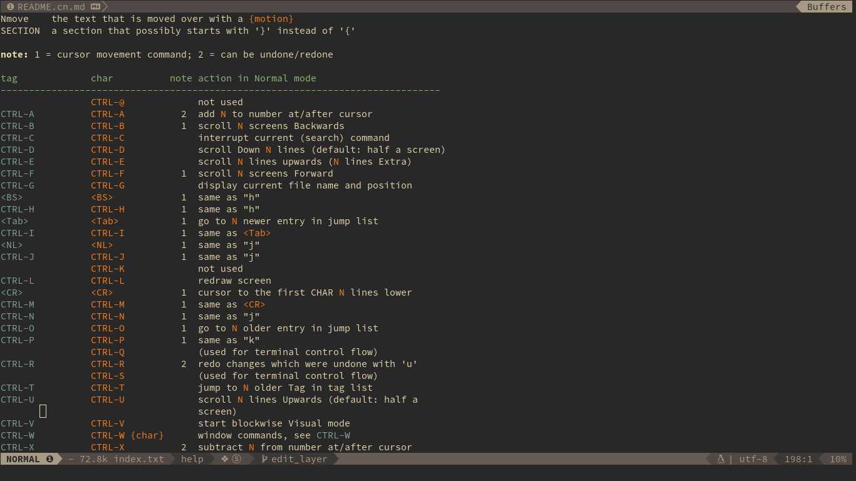Open the orange CTRL-N char link
Image resolution: width=856 pixels, height=481 pixels.
108,316
